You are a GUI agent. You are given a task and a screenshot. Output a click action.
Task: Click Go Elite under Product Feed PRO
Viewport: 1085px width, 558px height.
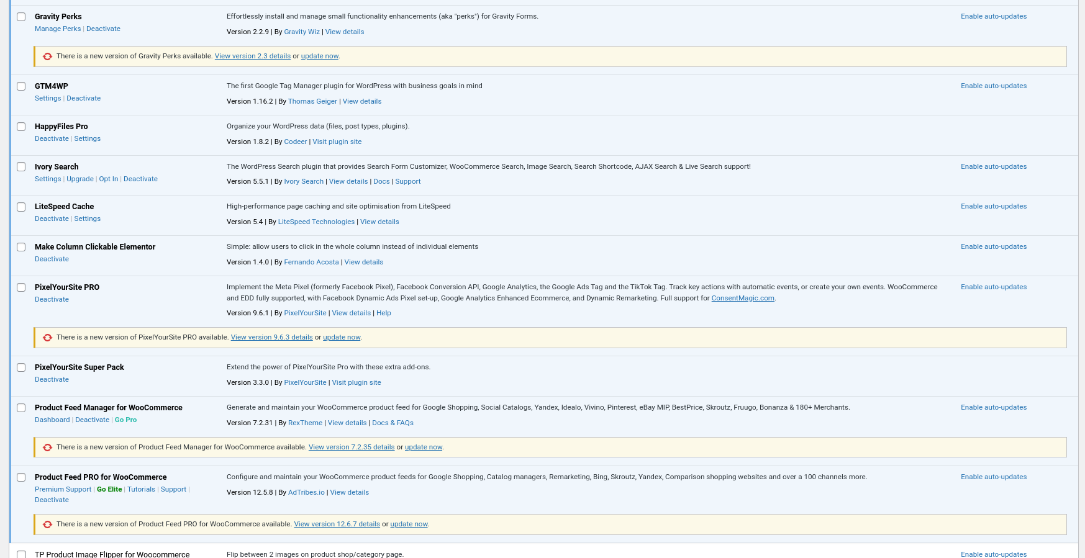[x=109, y=490]
